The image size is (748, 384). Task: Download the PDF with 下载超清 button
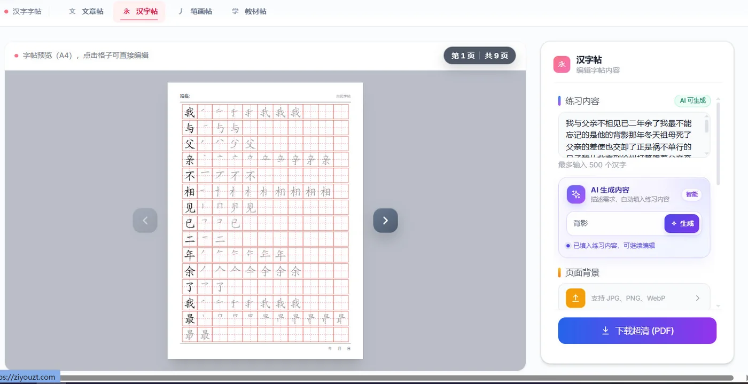(637, 331)
